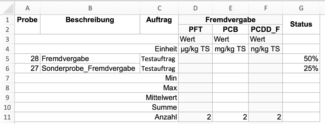Select empty PFT value cell in row 5
The height and width of the screenshot is (124, 325).
tap(195, 59)
